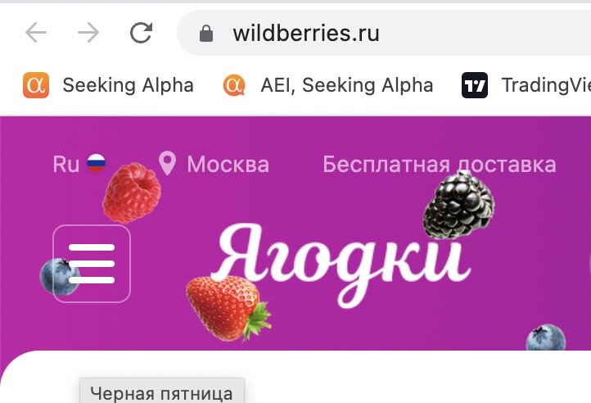Click the Russian flag icon
Screen dimensions: 591x403
pos(96,163)
